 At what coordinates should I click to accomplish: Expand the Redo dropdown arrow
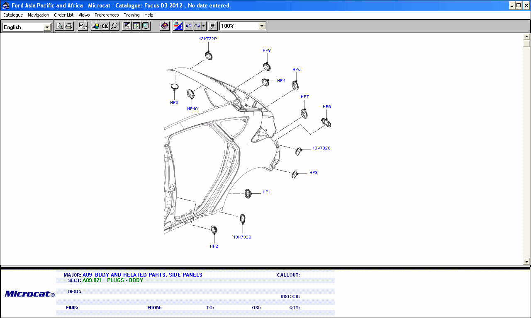[x=203, y=26]
